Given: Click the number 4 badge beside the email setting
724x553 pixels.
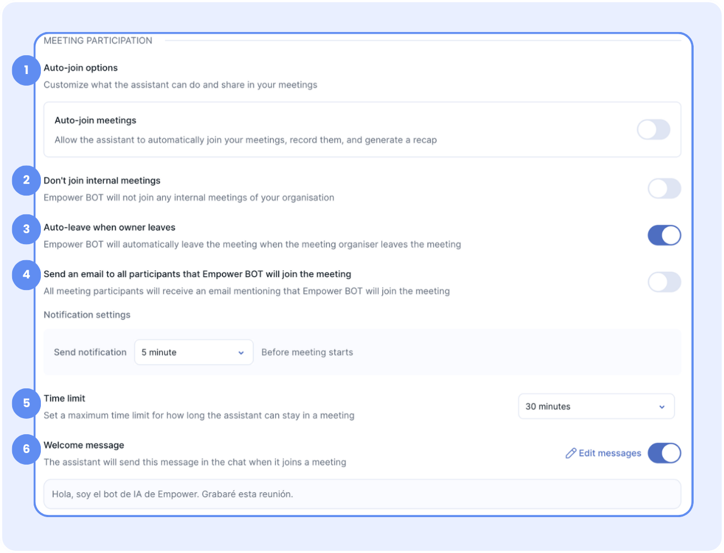Looking at the screenshot, I should point(26,275).
